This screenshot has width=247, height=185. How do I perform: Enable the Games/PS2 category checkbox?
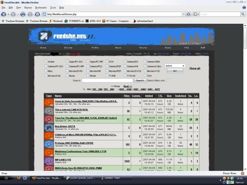tap(88, 66)
